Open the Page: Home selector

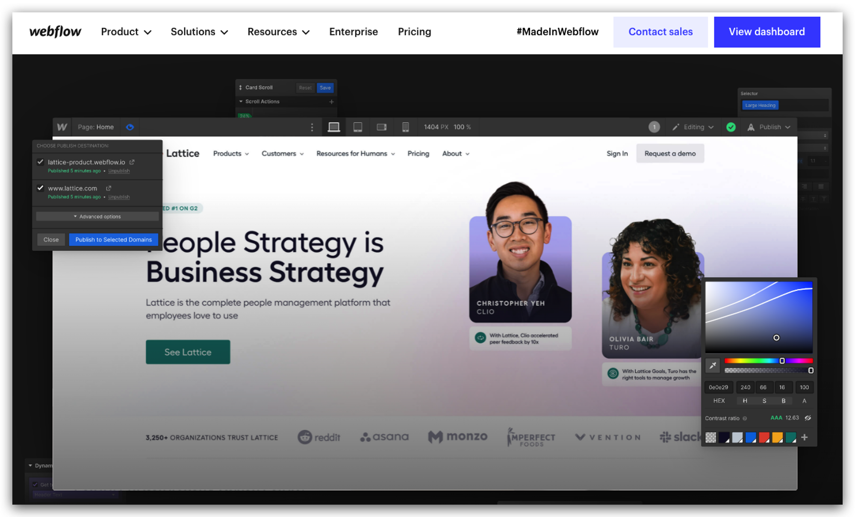click(x=96, y=127)
